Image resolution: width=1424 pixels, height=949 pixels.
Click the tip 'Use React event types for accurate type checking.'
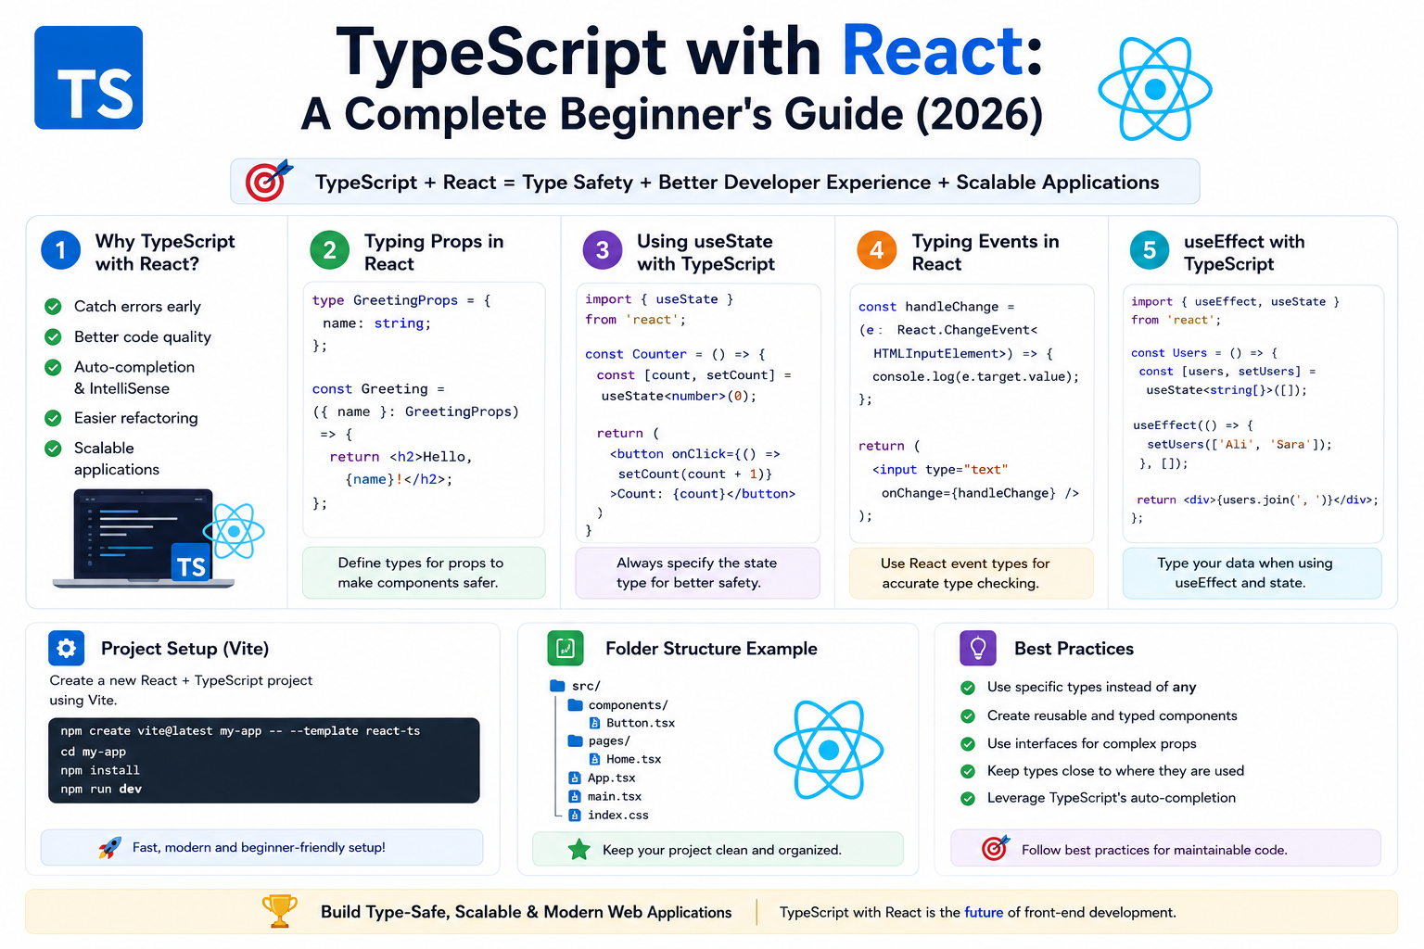[x=971, y=574]
